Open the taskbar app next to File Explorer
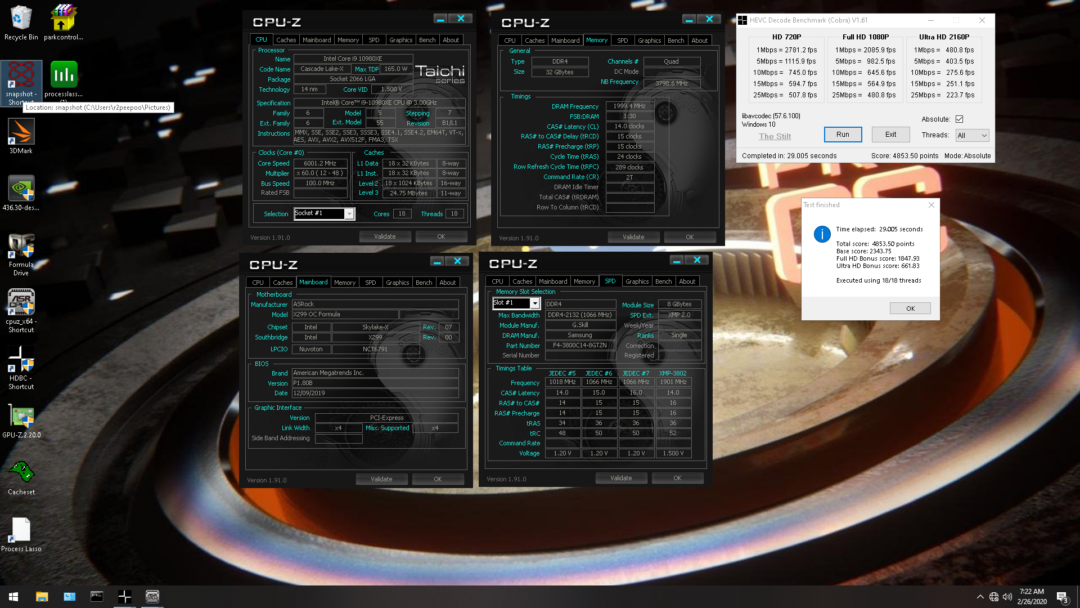The height and width of the screenshot is (608, 1080). click(70, 597)
